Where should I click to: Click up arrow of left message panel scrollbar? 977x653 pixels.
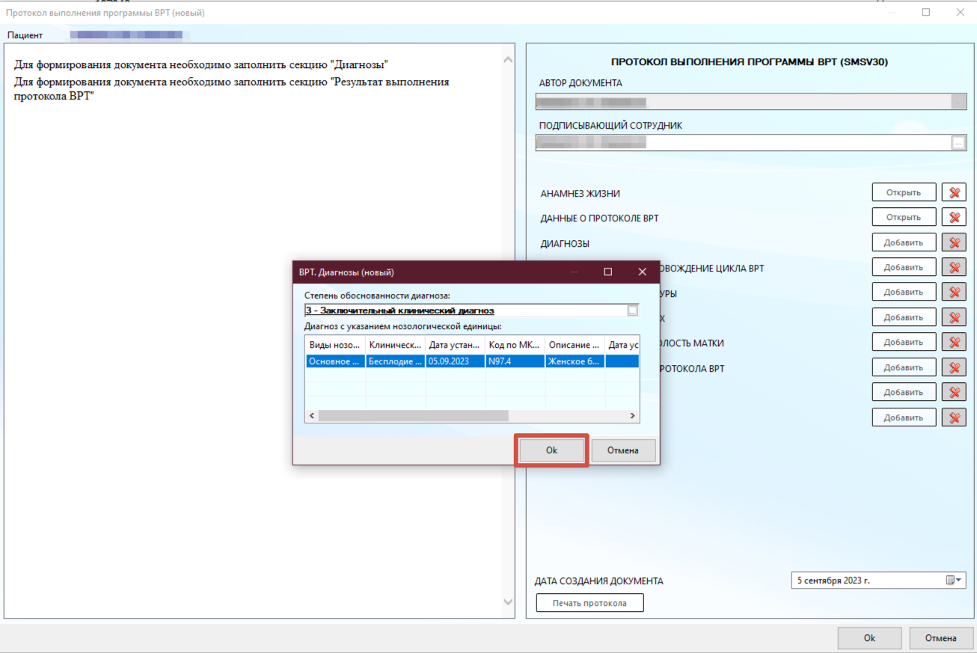tap(508, 60)
